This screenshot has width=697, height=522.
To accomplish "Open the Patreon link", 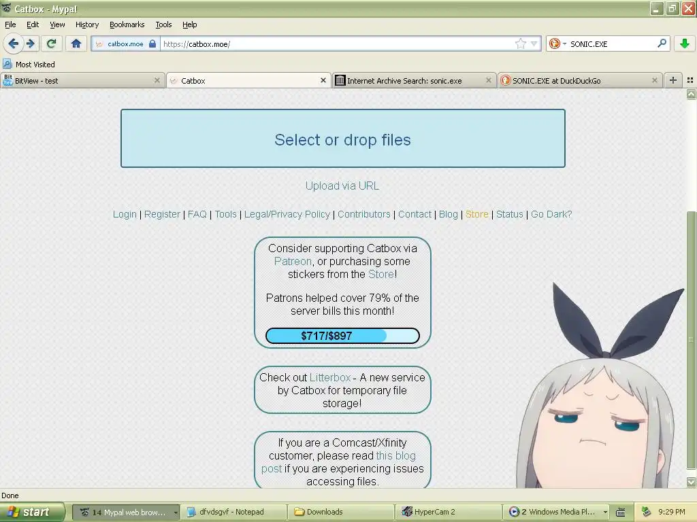I will (x=293, y=262).
